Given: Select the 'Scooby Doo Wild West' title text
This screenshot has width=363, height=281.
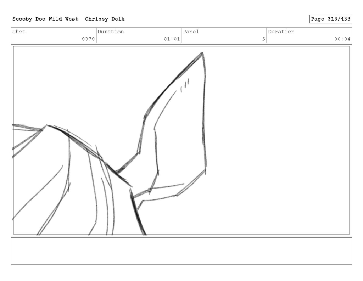Looking at the screenshot, I should pos(45,19).
